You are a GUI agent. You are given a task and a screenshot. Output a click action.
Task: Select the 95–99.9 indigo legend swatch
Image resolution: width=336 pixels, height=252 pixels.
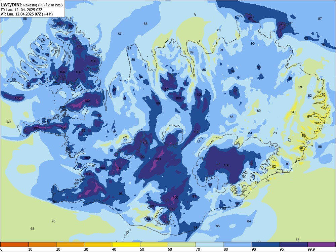[294, 245]
